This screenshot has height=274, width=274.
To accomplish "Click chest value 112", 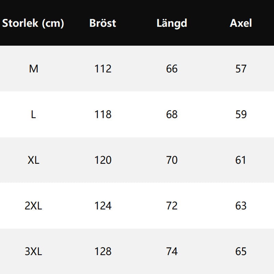I will (x=103, y=69).
